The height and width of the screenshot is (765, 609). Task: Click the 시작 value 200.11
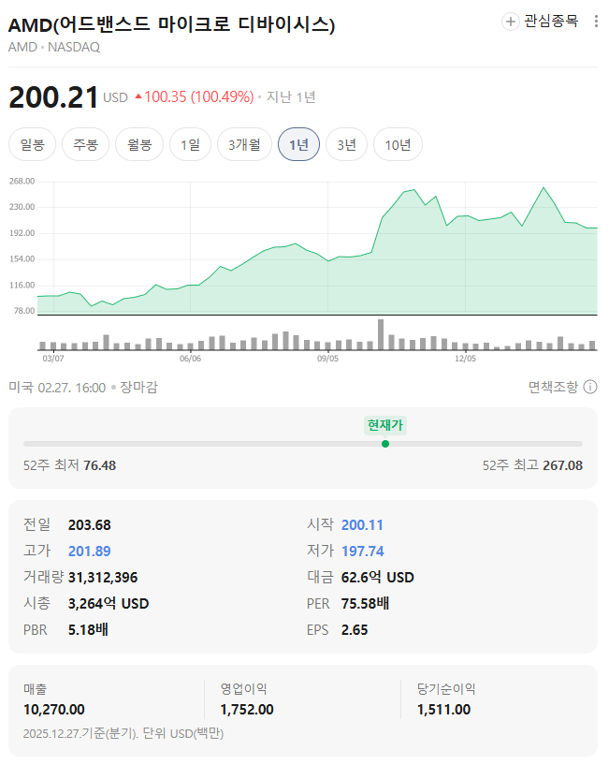(362, 525)
